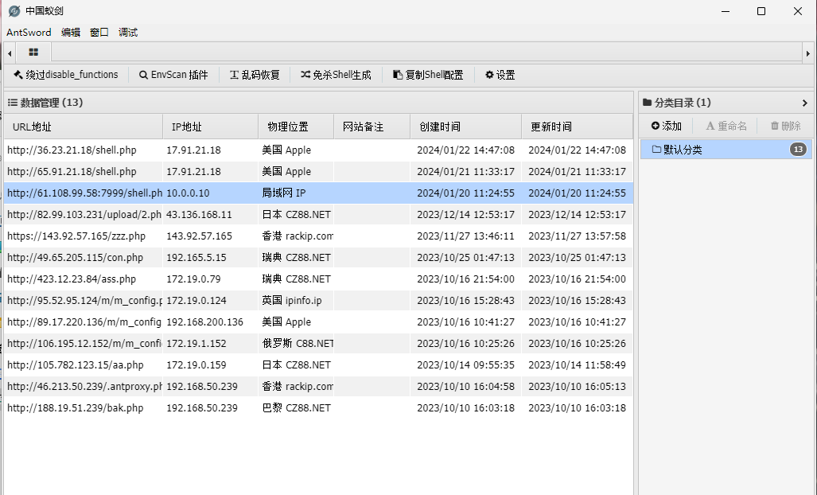This screenshot has width=817, height=495.
Task: Click created time 2023/10/10 16:04:58
Action: [466, 386]
